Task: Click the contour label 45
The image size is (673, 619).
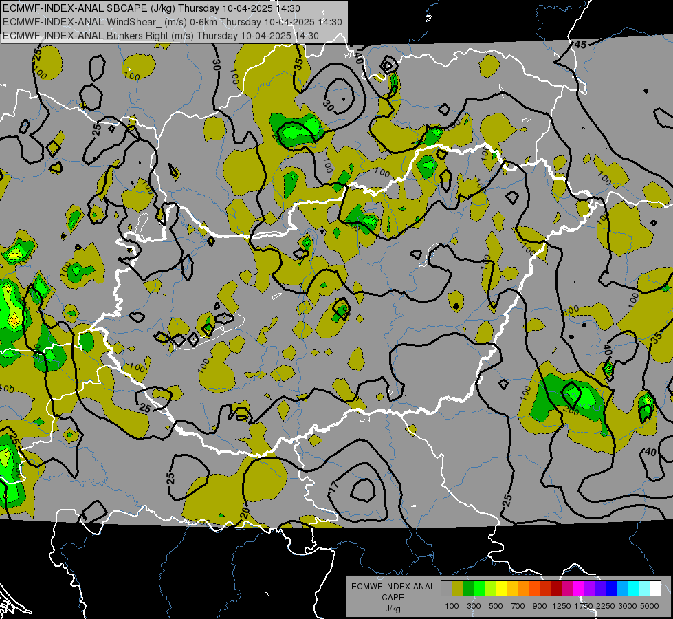Action: click(x=580, y=44)
